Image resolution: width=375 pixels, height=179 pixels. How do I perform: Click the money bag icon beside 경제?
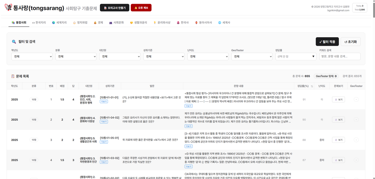tap(95, 23)
